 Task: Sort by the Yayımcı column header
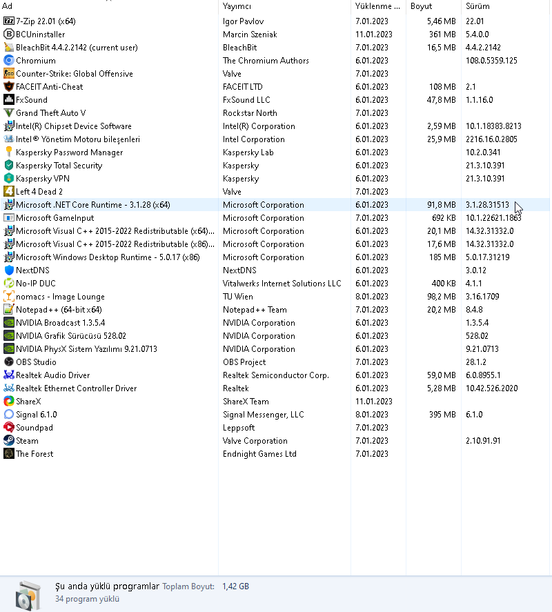pos(284,6)
